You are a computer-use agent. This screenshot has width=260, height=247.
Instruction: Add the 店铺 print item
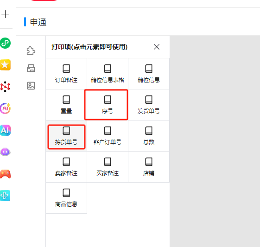[x=149, y=167]
